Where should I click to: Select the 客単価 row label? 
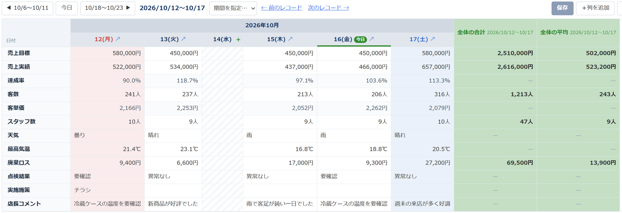(36, 108)
